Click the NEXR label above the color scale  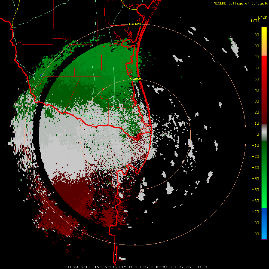pyautogui.click(x=263, y=18)
